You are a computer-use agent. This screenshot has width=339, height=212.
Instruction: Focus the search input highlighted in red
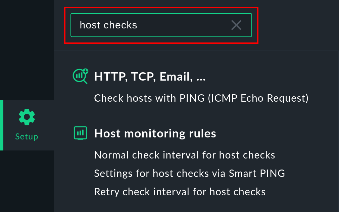(151, 25)
